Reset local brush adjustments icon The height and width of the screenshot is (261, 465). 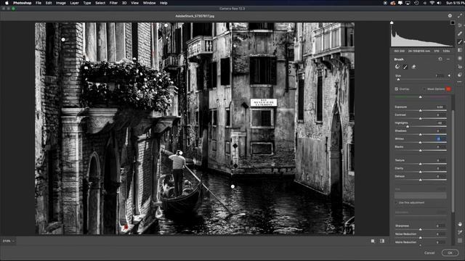(440, 59)
